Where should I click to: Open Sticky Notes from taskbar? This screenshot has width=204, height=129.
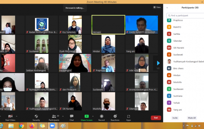(42, 126)
